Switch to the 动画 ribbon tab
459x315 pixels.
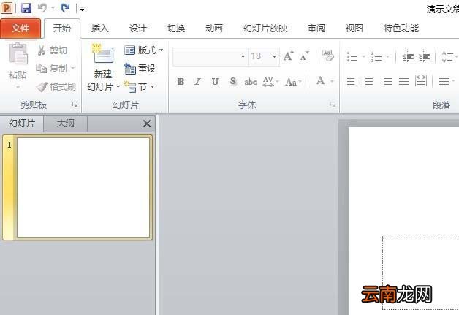click(x=214, y=29)
